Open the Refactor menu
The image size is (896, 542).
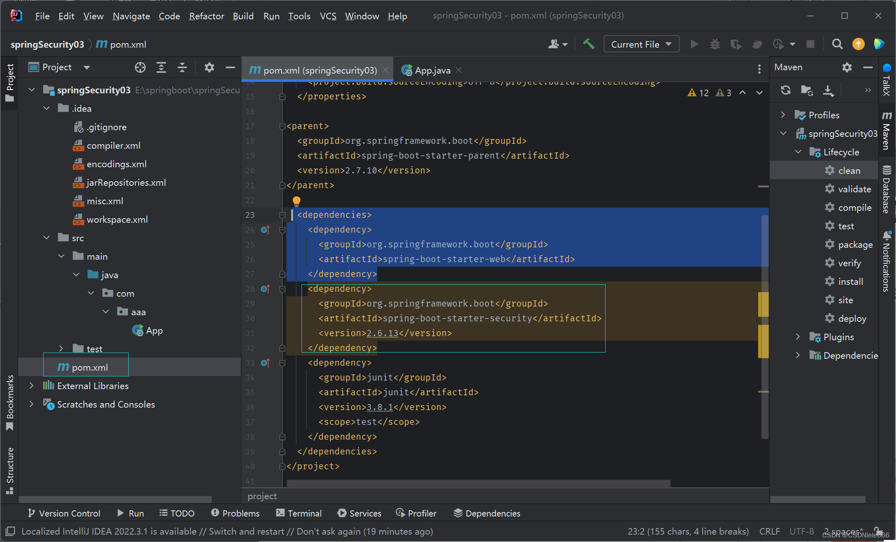point(206,16)
